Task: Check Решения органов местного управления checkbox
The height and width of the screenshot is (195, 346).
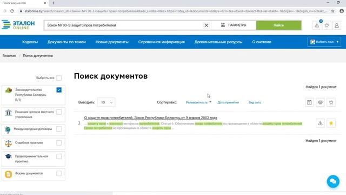Action: coord(59,112)
